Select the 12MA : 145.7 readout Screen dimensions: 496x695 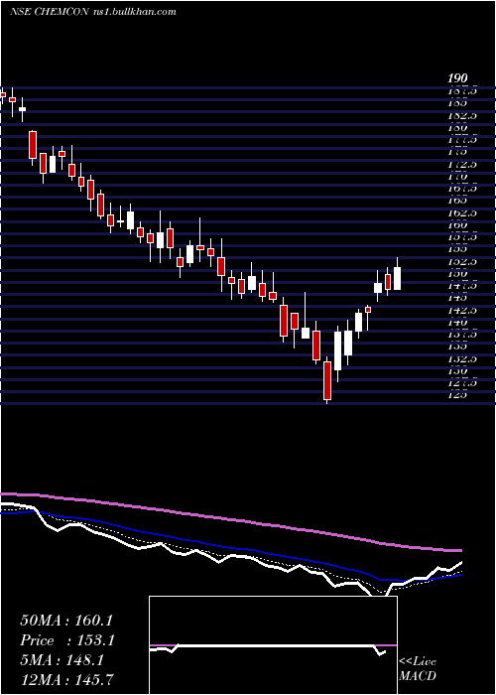[68, 679]
